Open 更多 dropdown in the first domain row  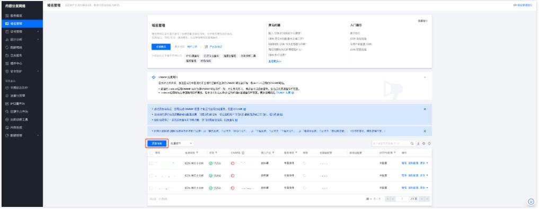(x=424, y=163)
